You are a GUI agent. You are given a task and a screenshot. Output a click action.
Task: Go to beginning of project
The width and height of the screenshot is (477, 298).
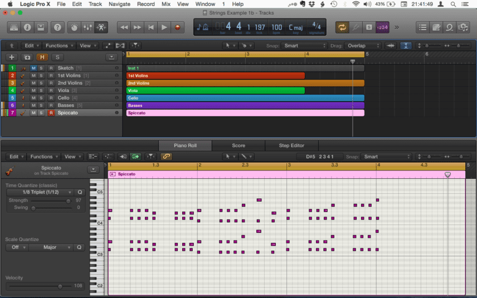click(150, 27)
